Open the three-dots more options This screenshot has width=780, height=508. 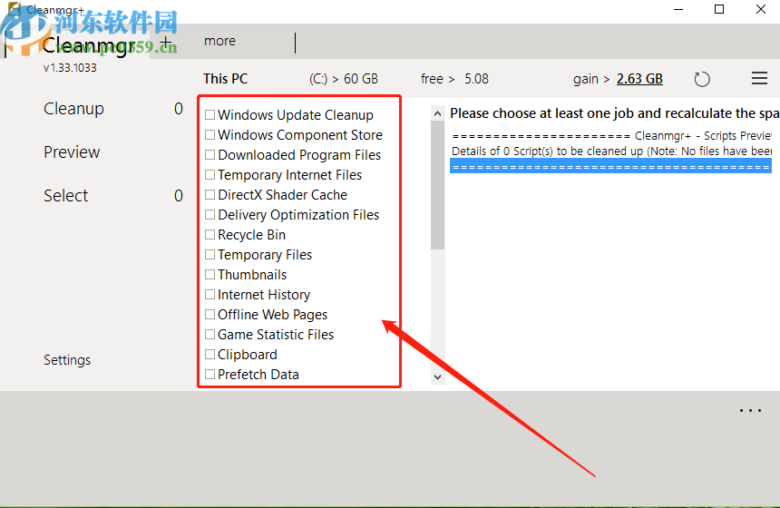(750, 410)
